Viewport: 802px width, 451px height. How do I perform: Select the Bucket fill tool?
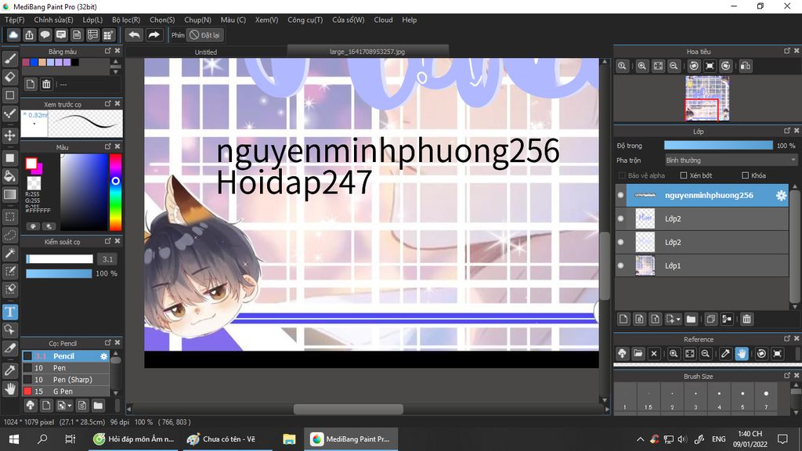pos(9,176)
